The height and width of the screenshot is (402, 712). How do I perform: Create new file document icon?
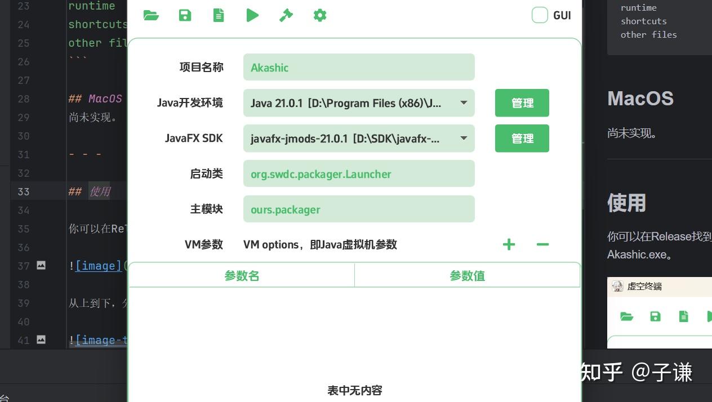(219, 15)
